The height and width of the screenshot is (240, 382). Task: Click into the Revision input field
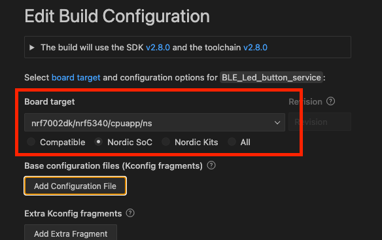click(x=320, y=122)
